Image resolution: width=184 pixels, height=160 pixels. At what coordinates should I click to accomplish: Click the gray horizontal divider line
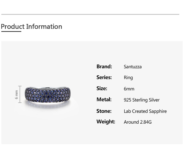coord(90,14)
